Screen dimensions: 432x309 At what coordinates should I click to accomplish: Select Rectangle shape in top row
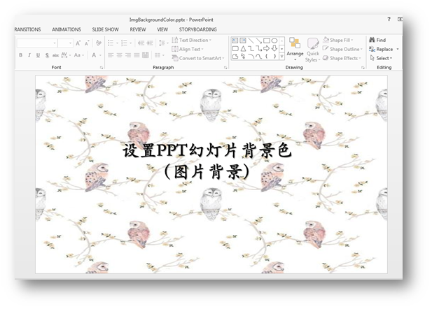point(267,41)
